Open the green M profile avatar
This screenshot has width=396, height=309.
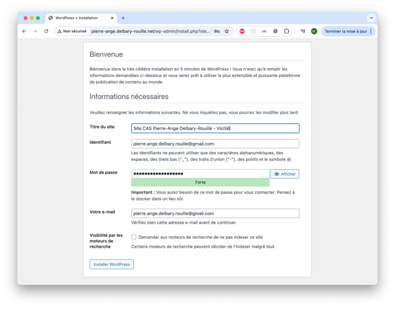click(314, 31)
